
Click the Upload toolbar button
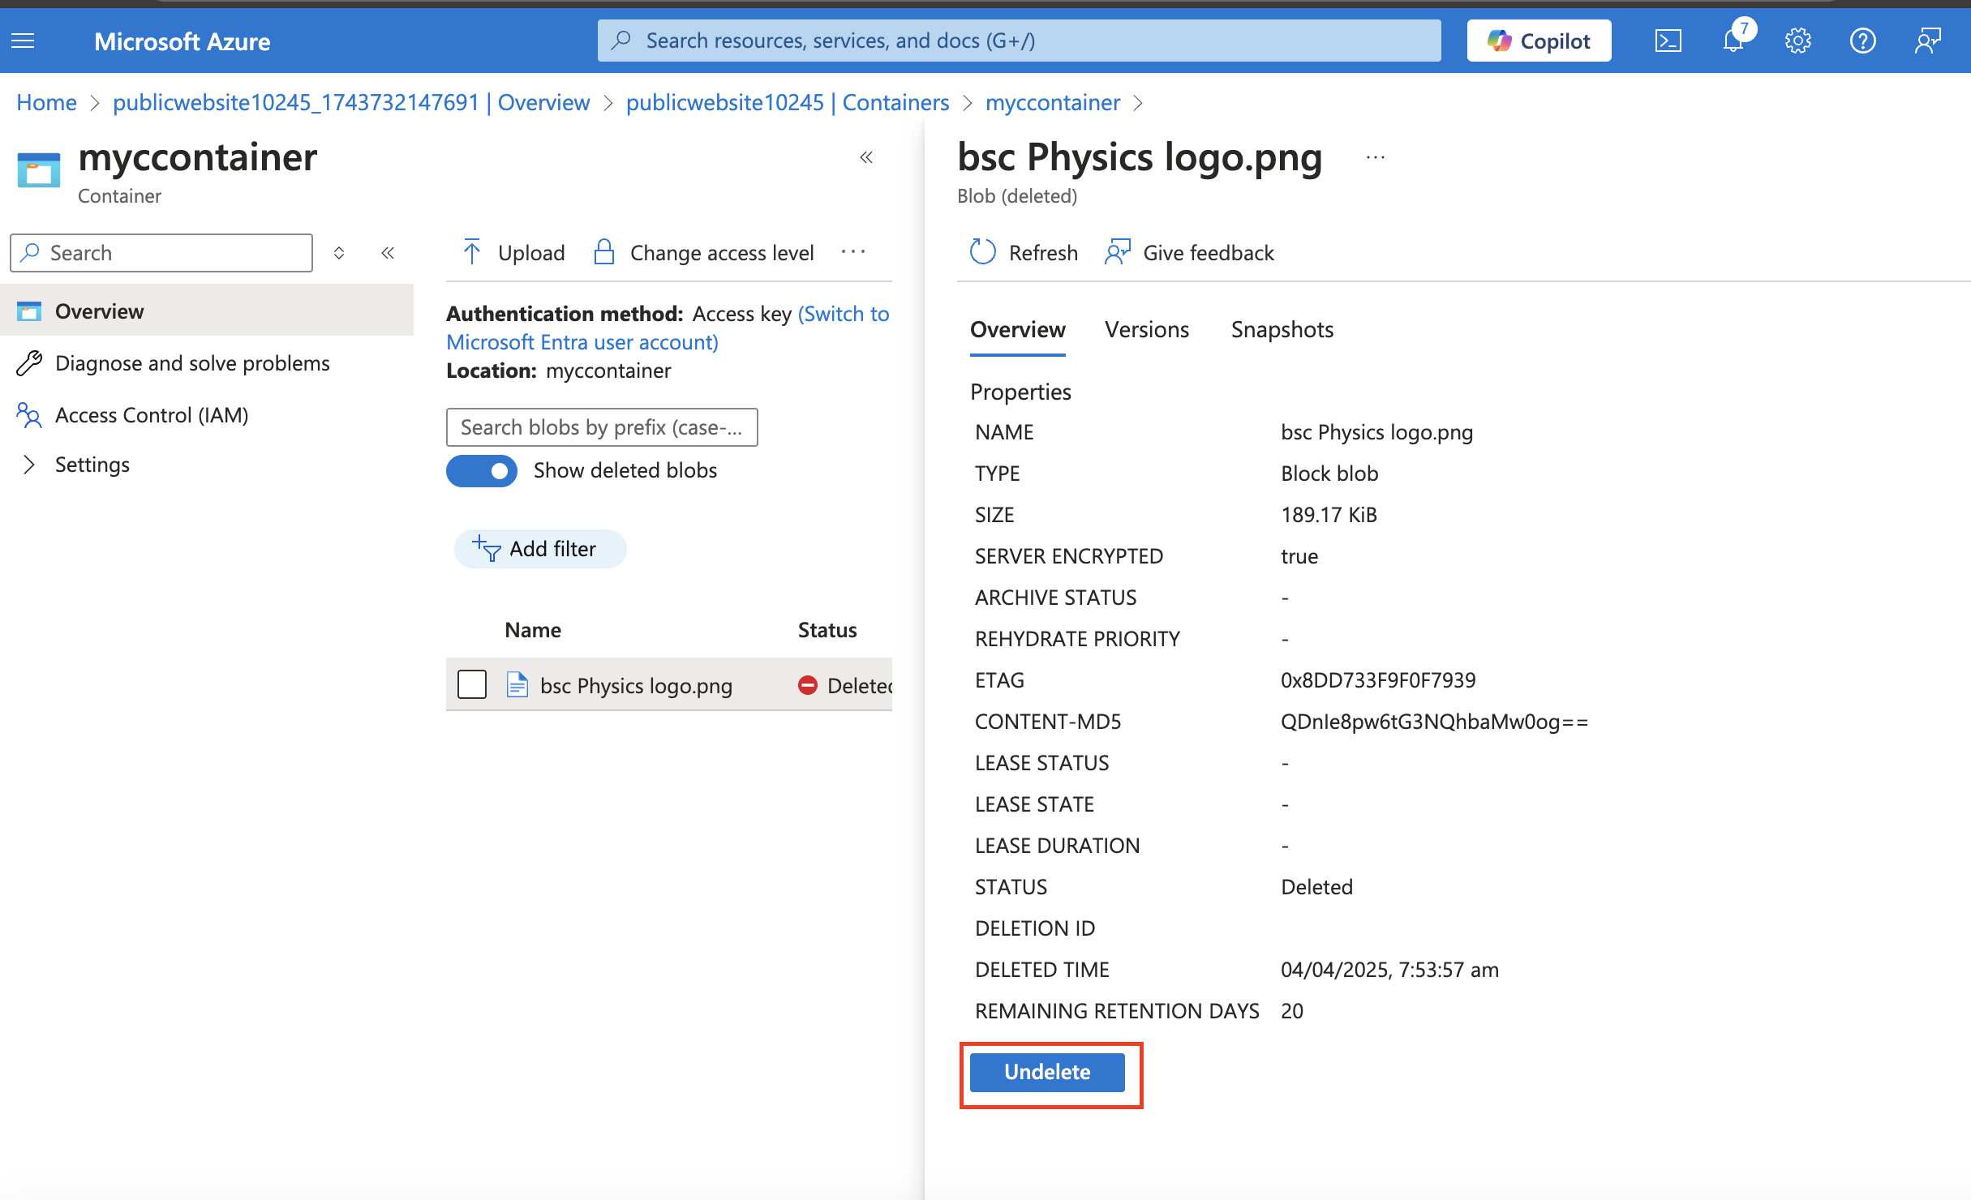pyautogui.click(x=513, y=253)
